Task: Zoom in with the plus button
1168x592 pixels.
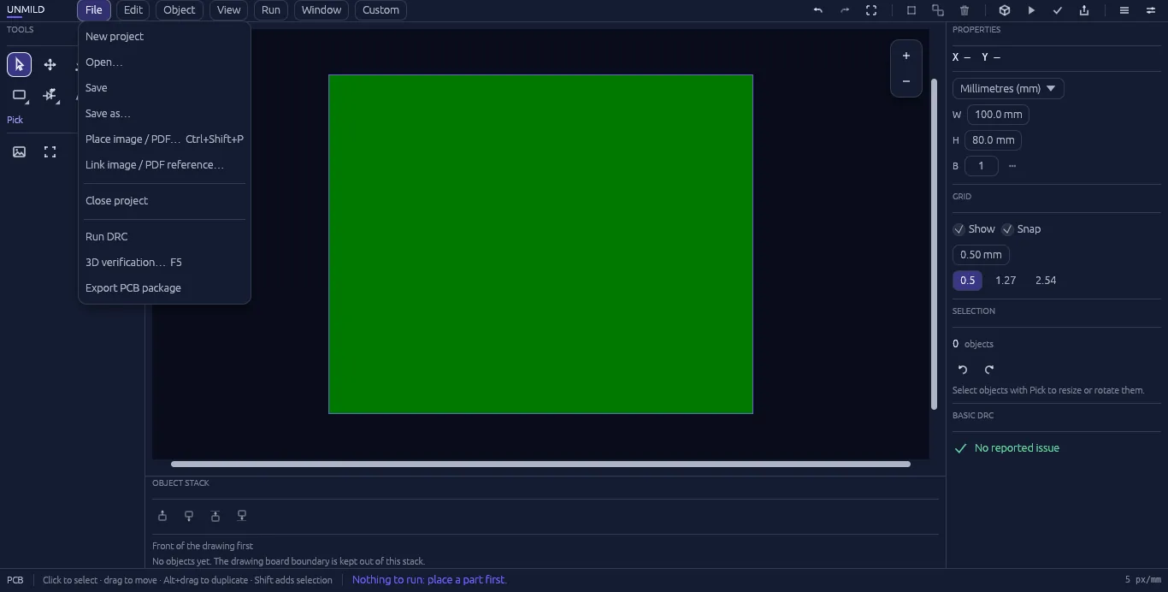Action: (x=906, y=56)
